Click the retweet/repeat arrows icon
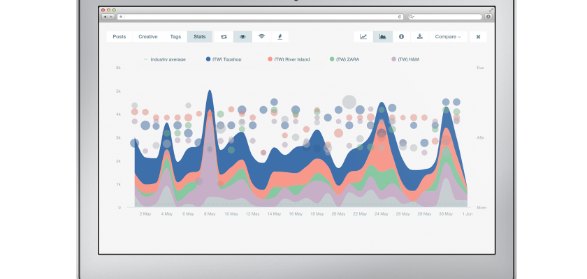The width and height of the screenshot is (587, 279). (x=224, y=36)
